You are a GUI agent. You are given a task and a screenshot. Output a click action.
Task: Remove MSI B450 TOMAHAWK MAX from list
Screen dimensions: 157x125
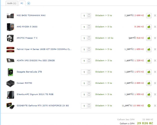[155, 15]
